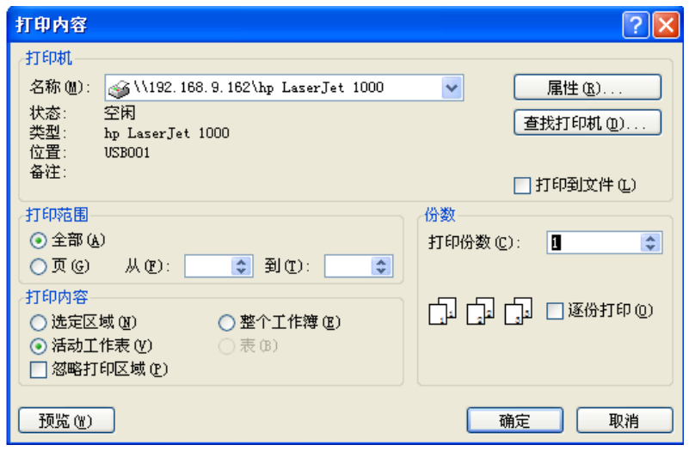Enable 打印到文件(L) checkbox

tap(522, 186)
